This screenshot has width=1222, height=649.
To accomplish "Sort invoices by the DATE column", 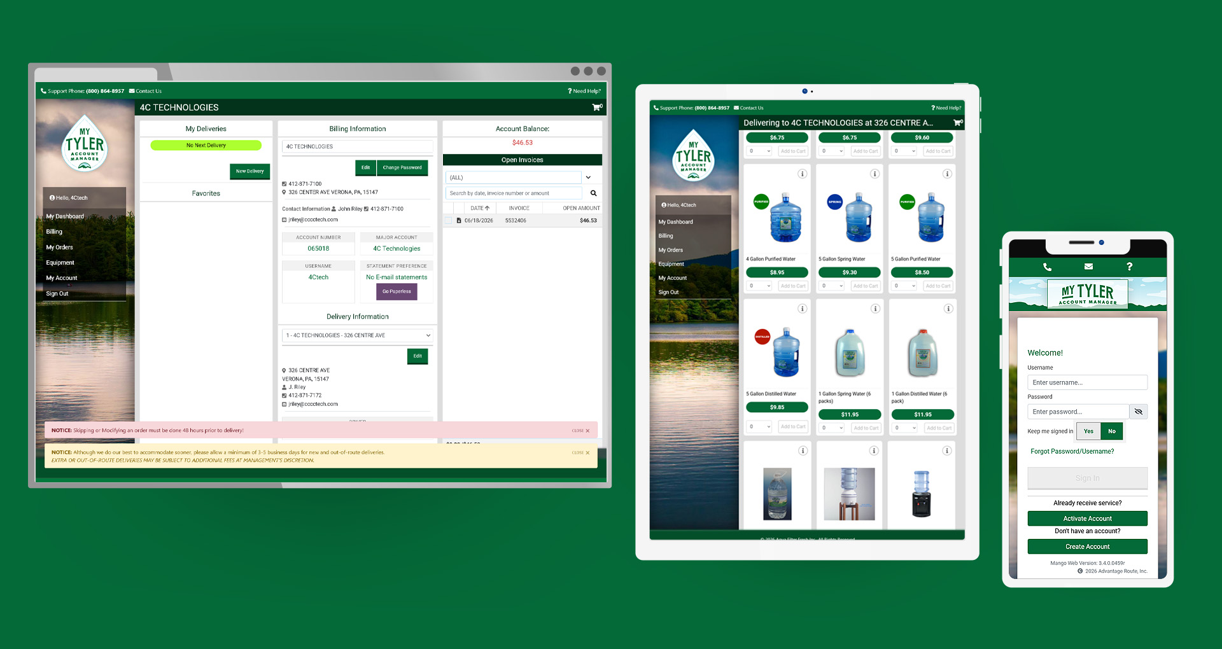I will 480,208.
